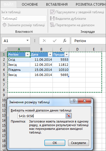Click Скасувати button in dialog
106x151 pixels.
78,143
